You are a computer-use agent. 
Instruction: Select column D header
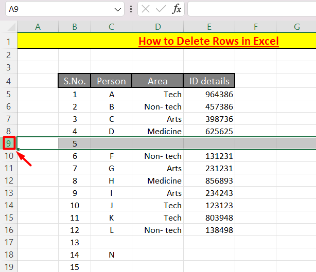point(158,27)
